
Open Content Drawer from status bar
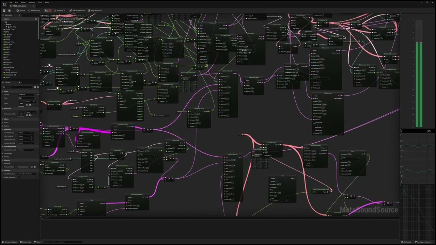tap(9, 242)
